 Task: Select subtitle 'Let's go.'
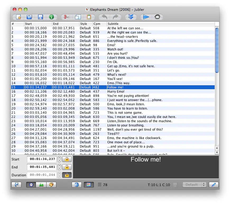[x=113, y=70]
